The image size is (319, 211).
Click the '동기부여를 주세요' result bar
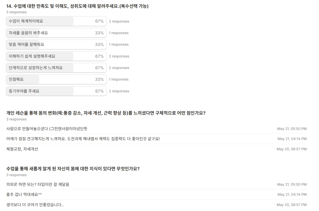tap(56, 91)
